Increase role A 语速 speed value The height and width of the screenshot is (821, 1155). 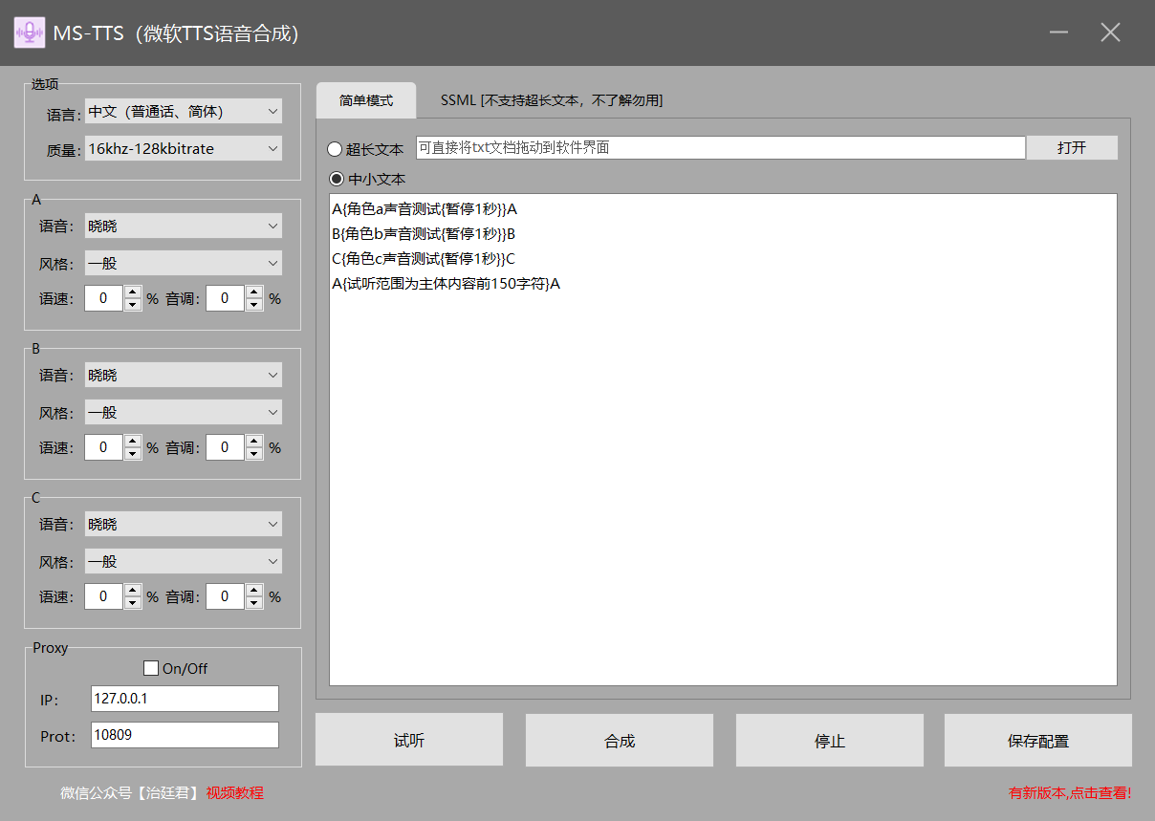[x=133, y=292]
